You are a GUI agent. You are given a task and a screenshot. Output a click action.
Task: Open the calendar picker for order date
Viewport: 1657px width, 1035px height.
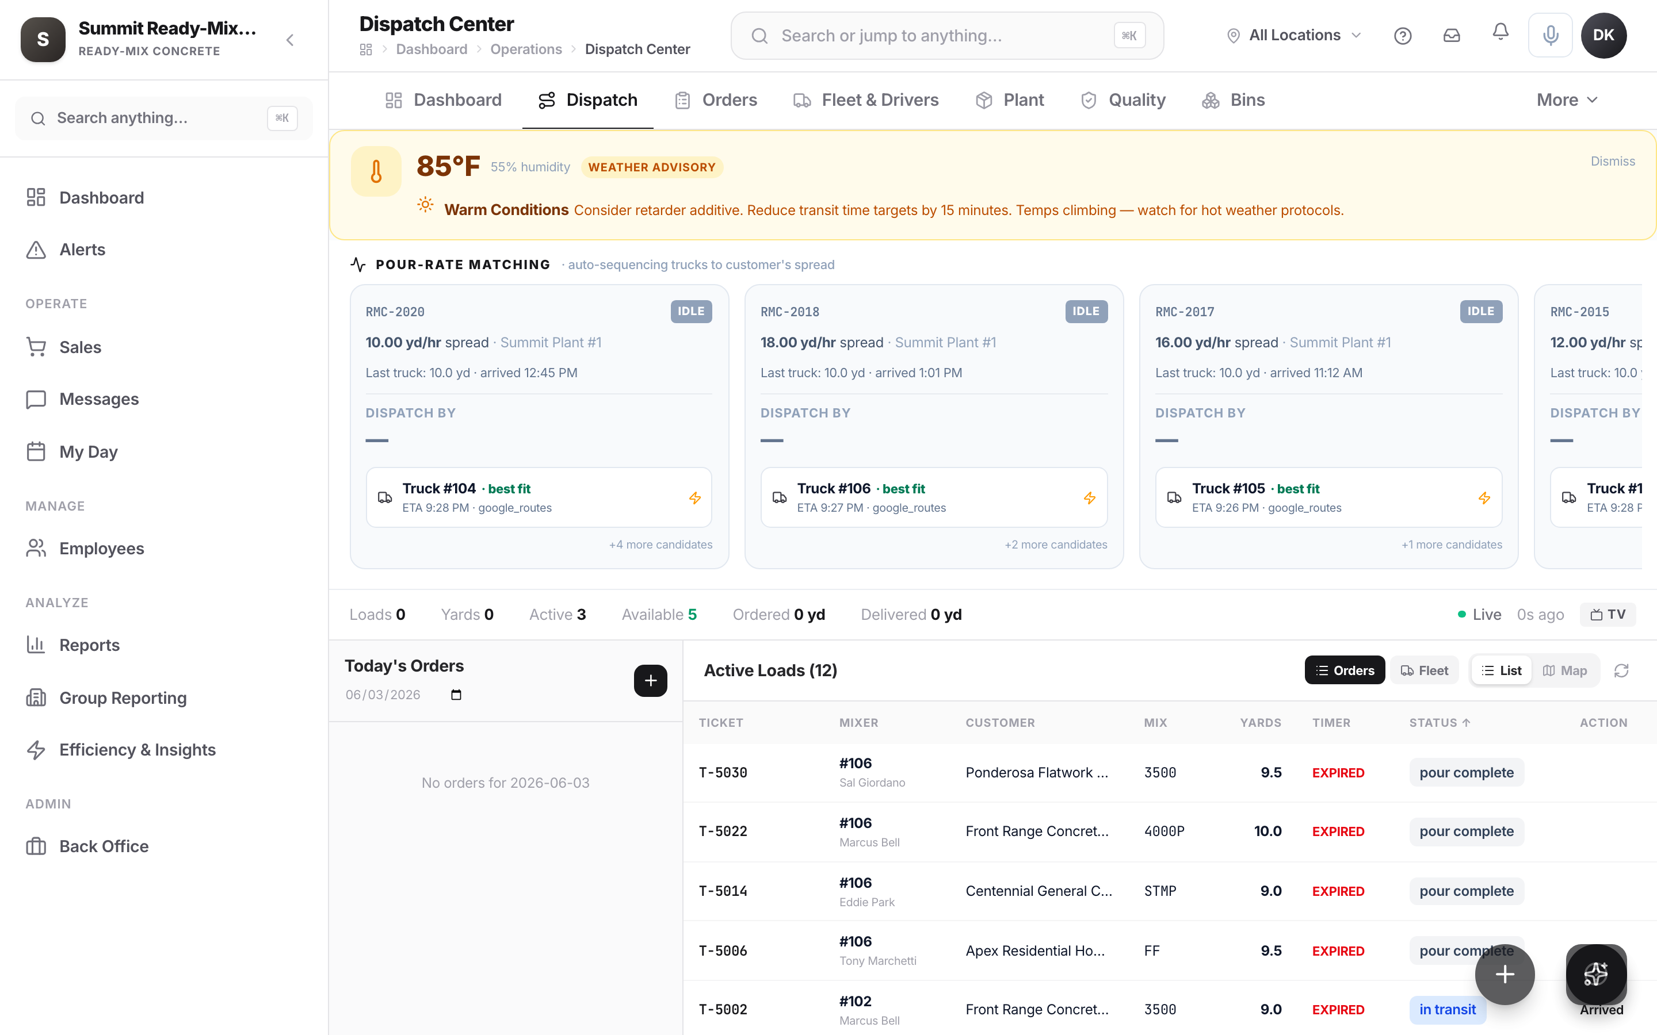pos(456,695)
